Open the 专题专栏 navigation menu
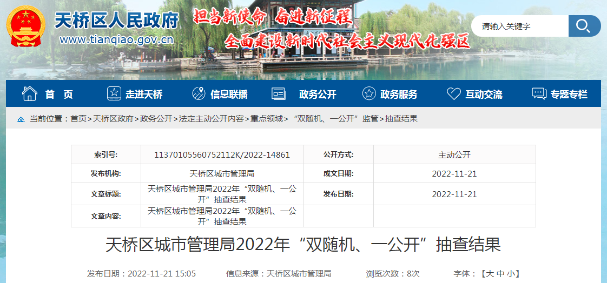 click(569, 94)
